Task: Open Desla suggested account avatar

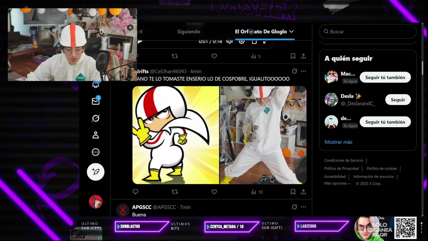Action: pos(331,100)
